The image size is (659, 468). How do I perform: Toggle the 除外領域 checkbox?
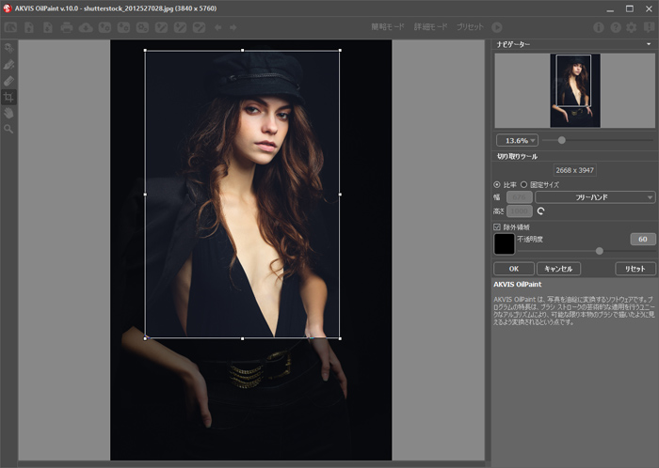tap(498, 226)
